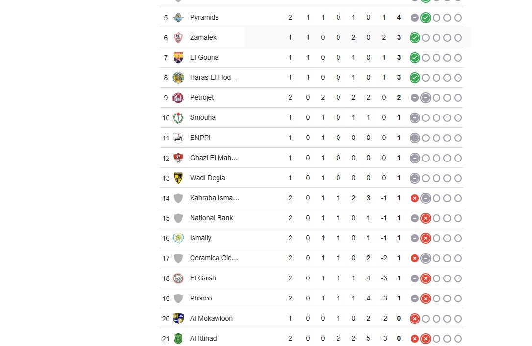Click Smouha's grey draw form indicator
Screen dimensions: 532x346
(x=414, y=118)
